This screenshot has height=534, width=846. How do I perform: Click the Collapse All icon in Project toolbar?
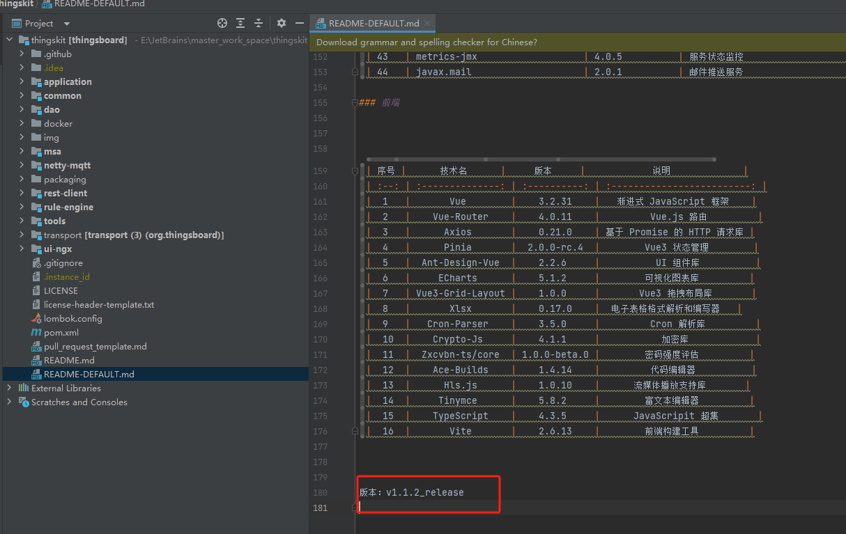tap(259, 23)
